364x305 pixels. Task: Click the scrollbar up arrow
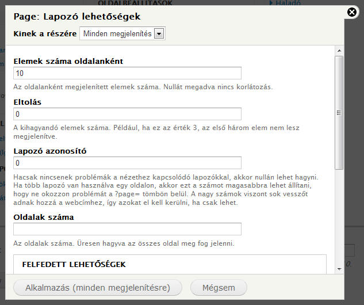click(339, 51)
